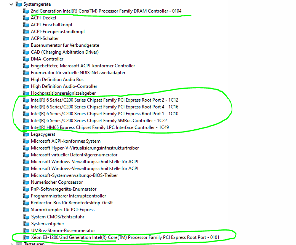The width and height of the screenshot is (296, 245).
Task: Click icon of Microsoft virtueller Datenträgerenumerator
Action: pyautogui.click(x=26, y=155)
